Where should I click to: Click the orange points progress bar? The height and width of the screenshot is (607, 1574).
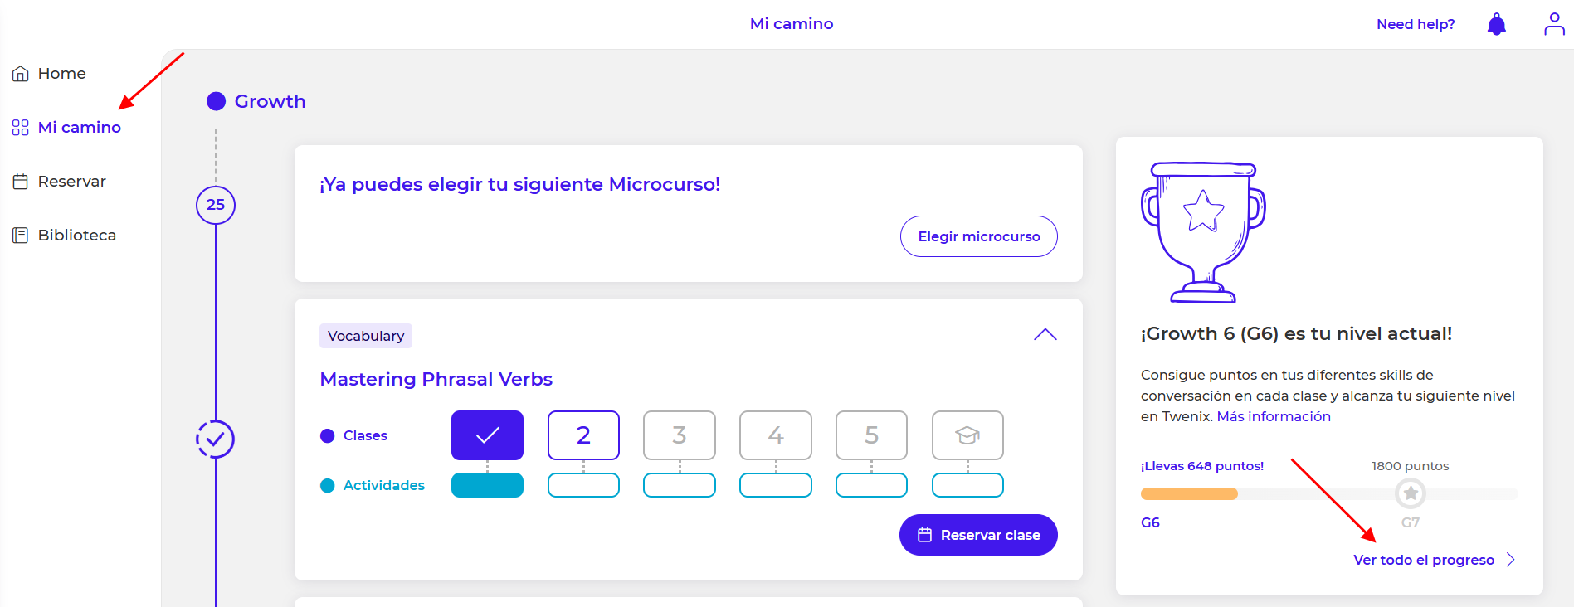tap(1189, 494)
